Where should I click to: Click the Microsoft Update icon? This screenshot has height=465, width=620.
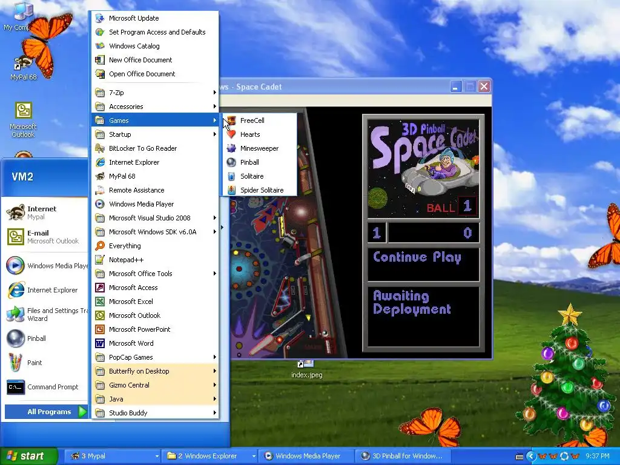tap(100, 18)
